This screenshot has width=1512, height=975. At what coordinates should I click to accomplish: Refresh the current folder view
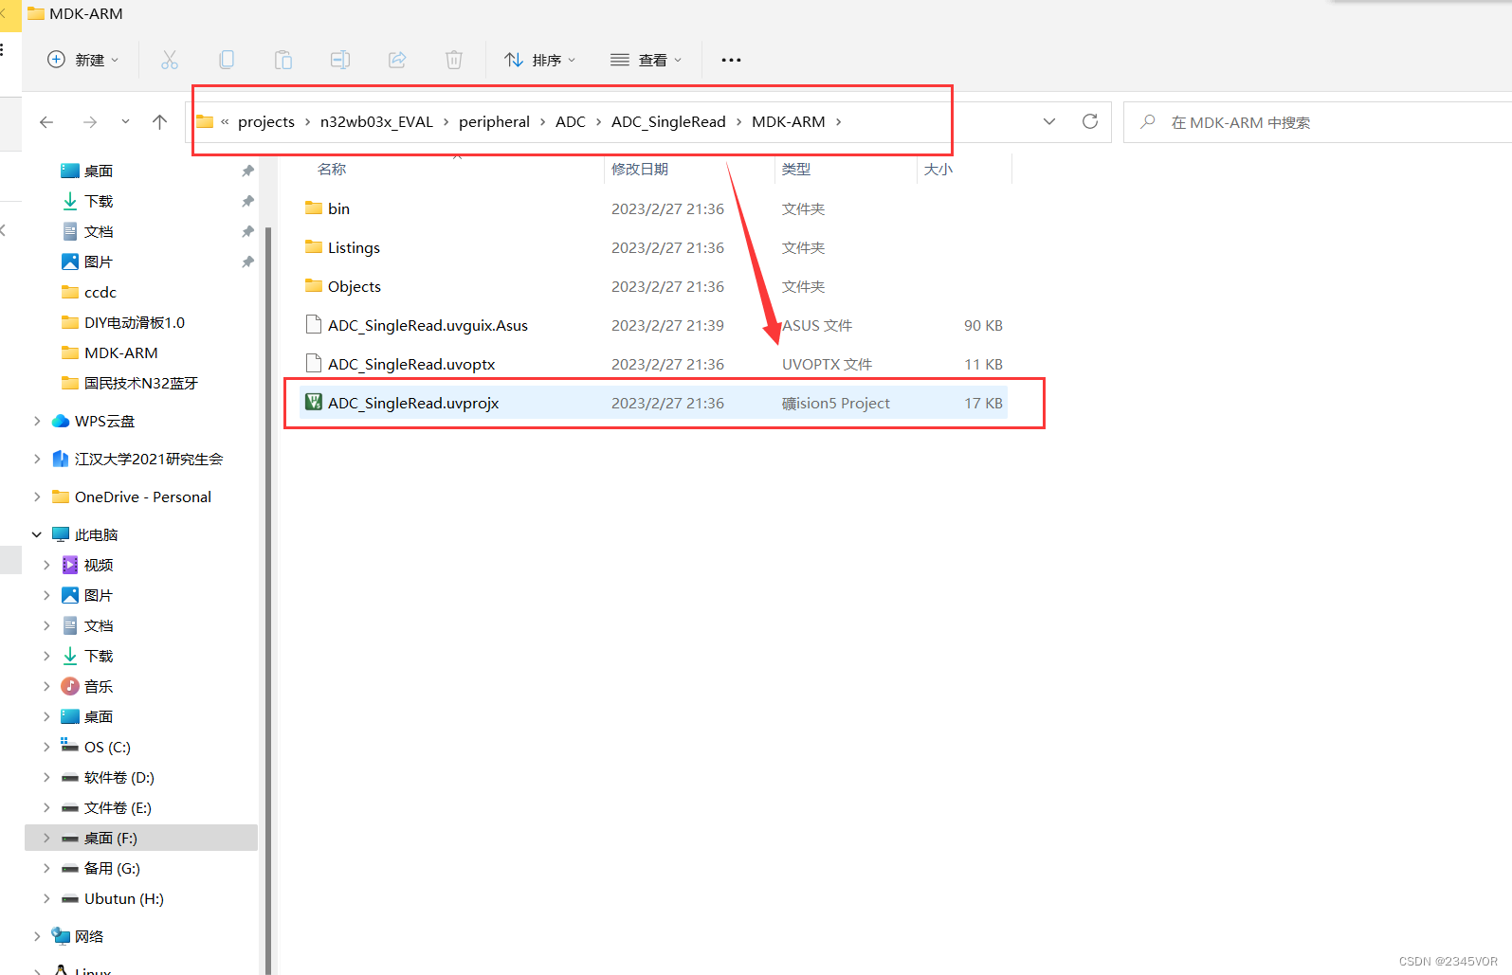tap(1090, 121)
